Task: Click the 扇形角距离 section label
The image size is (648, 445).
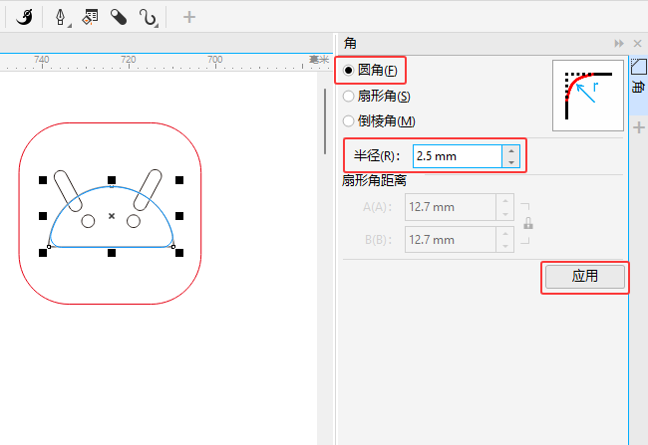Action: click(374, 180)
